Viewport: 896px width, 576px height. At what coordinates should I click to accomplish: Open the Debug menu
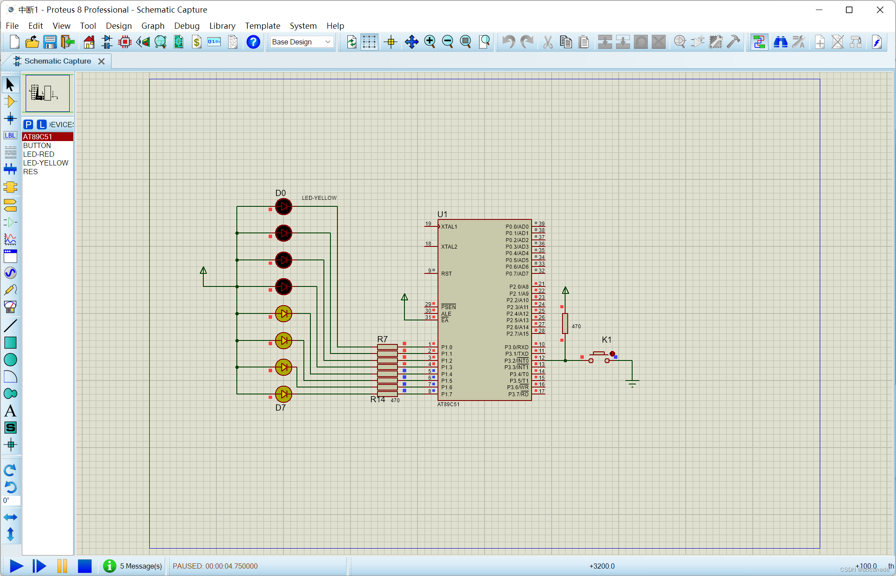tap(187, 26)
